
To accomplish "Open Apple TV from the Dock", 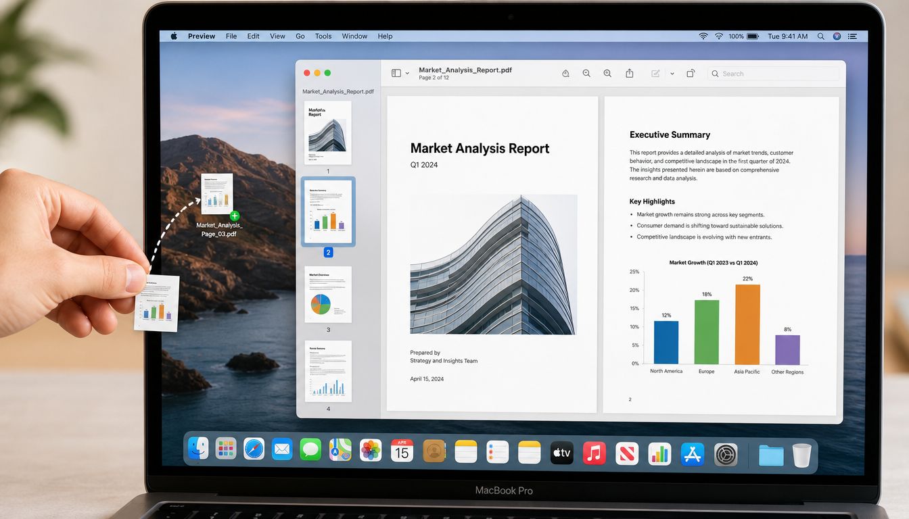I will [562, 453].
